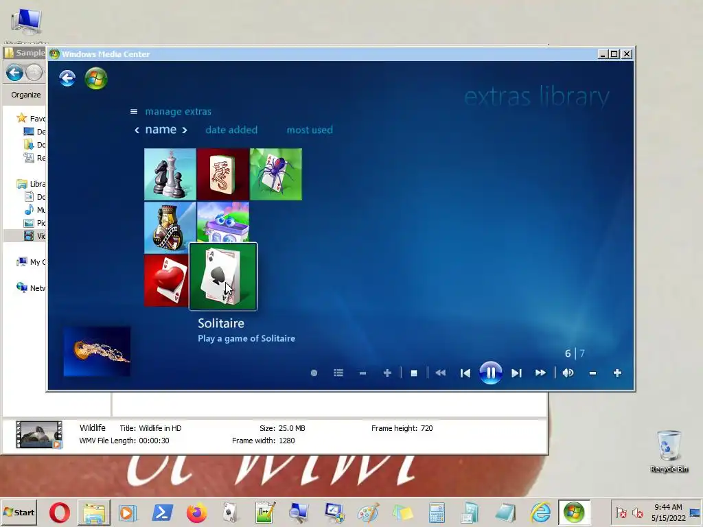Sort extras by date added
Viewport: 703px width, 527px height.
pyautogui.click(x=231, y=130)
